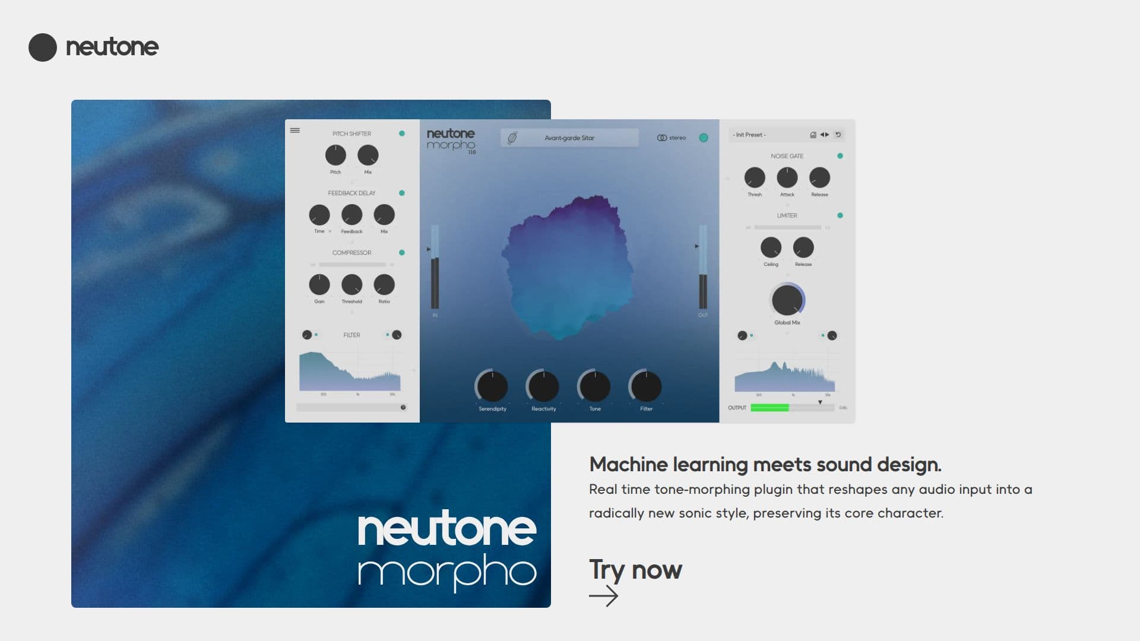
Task: Toggle the Noise Gate power dot
Action: point(840,156)
